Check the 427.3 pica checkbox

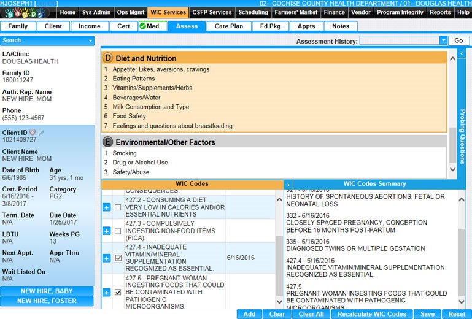[x=118, y=231]
